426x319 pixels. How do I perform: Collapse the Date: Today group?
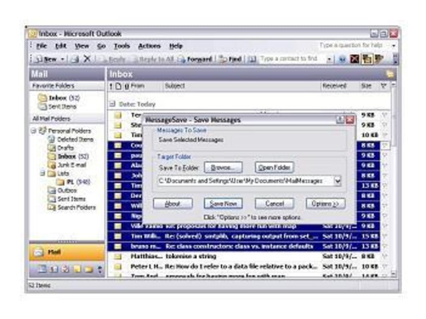click(x=112, y=104)
